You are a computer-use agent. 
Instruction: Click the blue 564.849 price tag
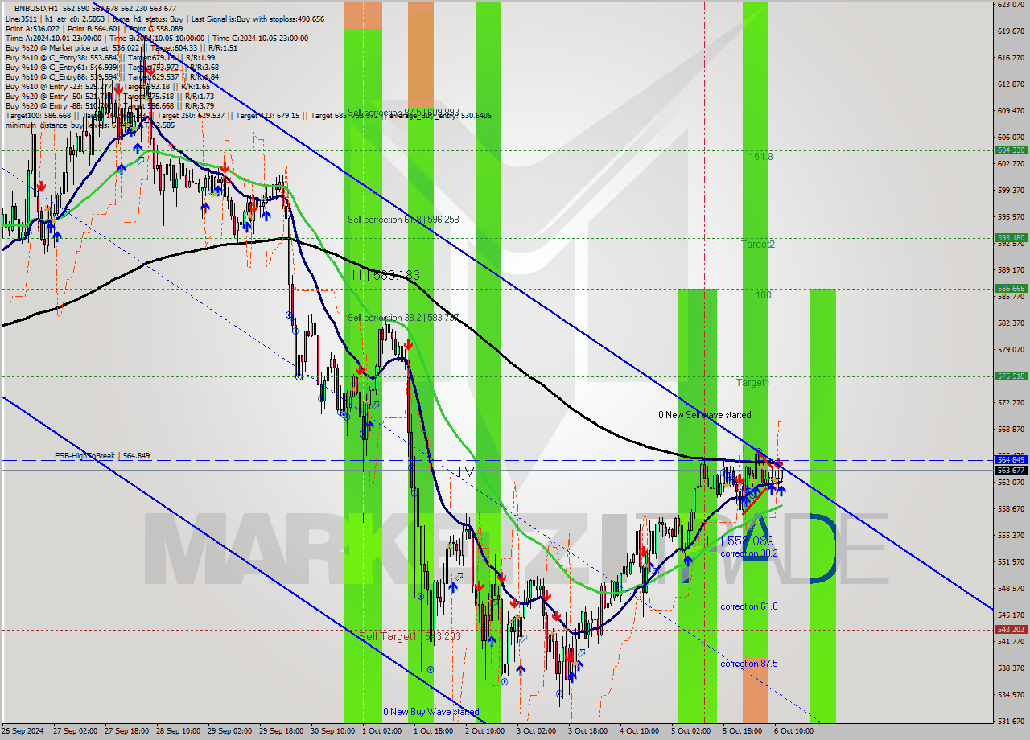(1011, 460)
